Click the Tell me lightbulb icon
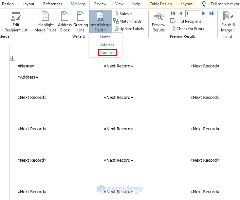This screenshot has width=240, height=200. [x=204, y=4]
